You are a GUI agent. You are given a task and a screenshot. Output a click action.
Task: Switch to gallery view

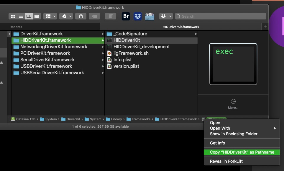(x=37, y=16)
